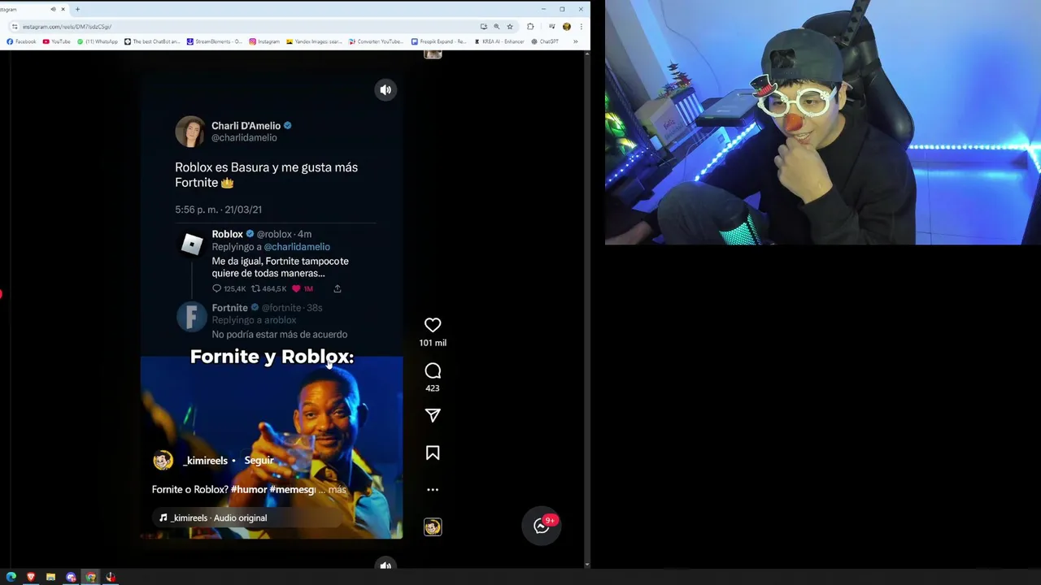Open the Freepik Expand bookmark

click(x=438, y=41)
